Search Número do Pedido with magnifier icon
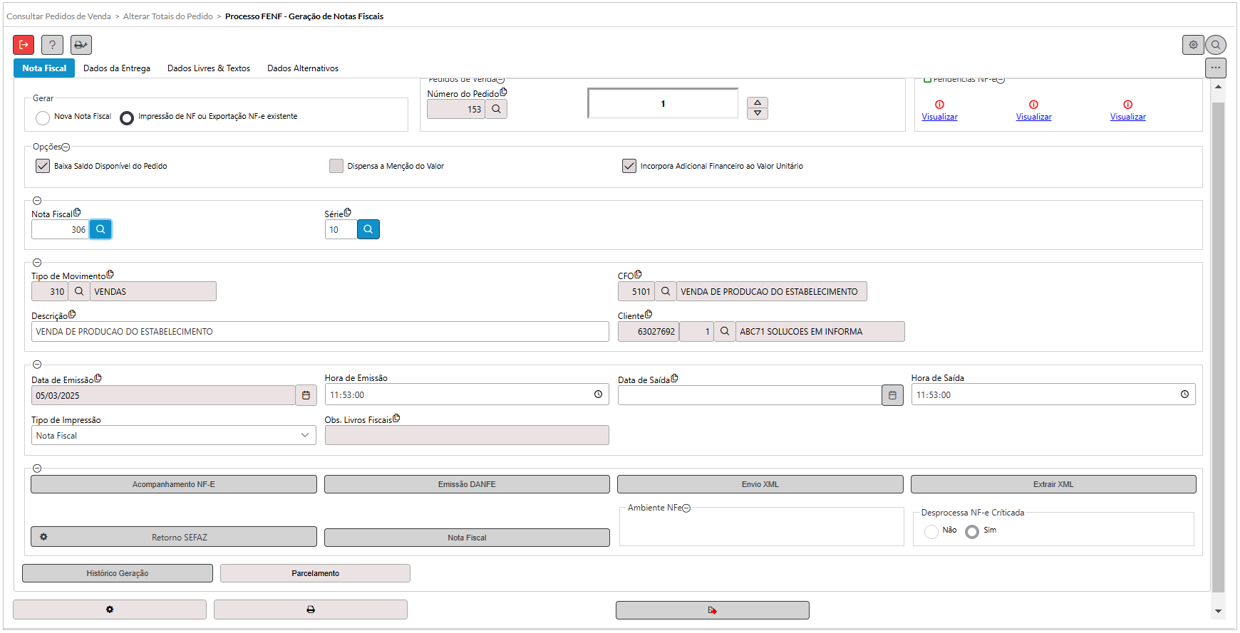The width and height of the screenshot is (1240, 633). tap(496, 109)
